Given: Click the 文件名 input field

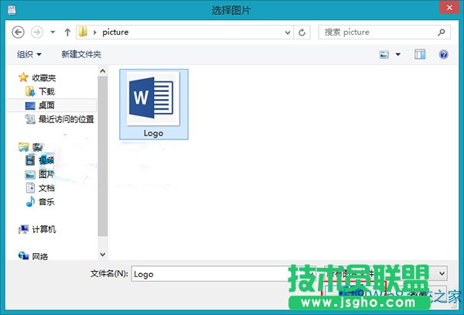Looking at the screenshot, I should click(x=210, y=274).
